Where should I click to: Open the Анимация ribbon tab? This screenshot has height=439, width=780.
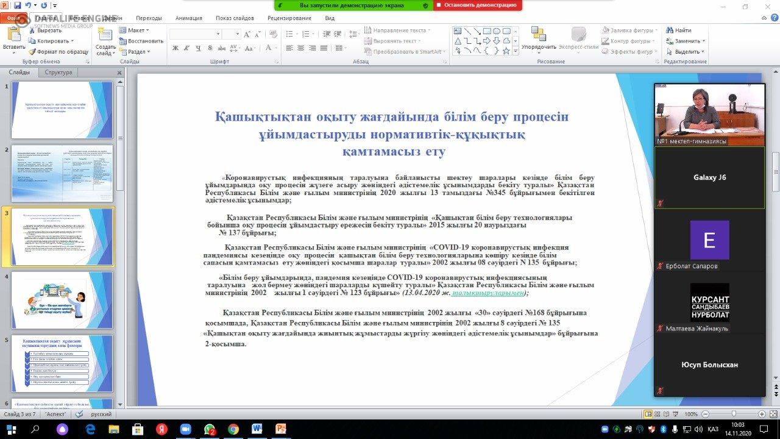click(x=188, y=18)
